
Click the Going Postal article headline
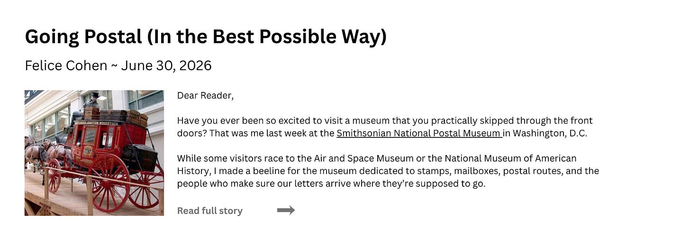[206, 36]
